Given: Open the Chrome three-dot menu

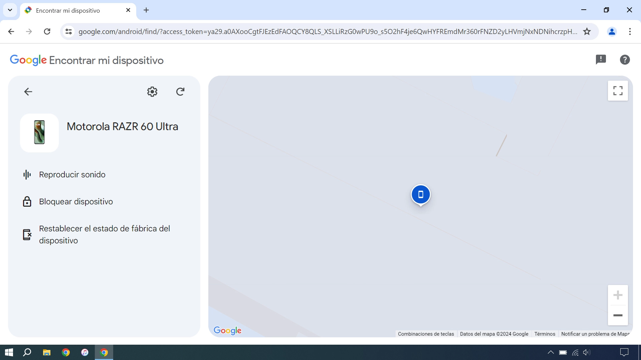Looking at the screenshot, I should click(630, 32).
